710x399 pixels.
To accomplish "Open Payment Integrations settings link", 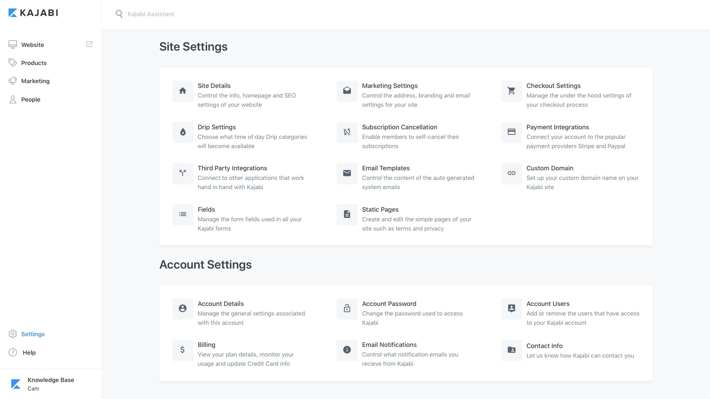I will [x=557, y=127].
